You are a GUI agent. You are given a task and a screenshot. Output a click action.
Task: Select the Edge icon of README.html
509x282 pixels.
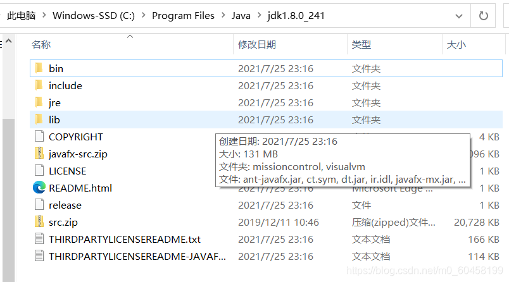click(x=39, y=188)
